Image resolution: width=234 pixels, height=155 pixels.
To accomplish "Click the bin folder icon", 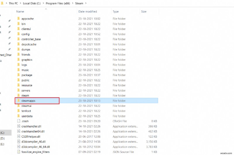I will click(18, 24).
